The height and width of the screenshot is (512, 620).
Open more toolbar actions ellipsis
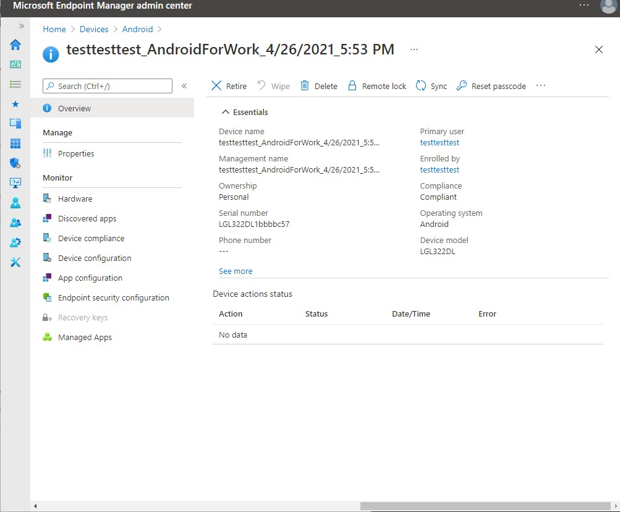[541, 86]
